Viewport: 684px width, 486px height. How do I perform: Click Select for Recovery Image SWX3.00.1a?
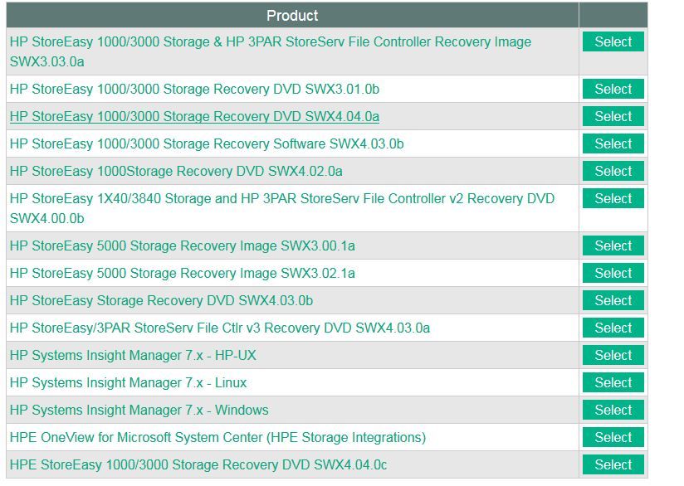(613, 245)
